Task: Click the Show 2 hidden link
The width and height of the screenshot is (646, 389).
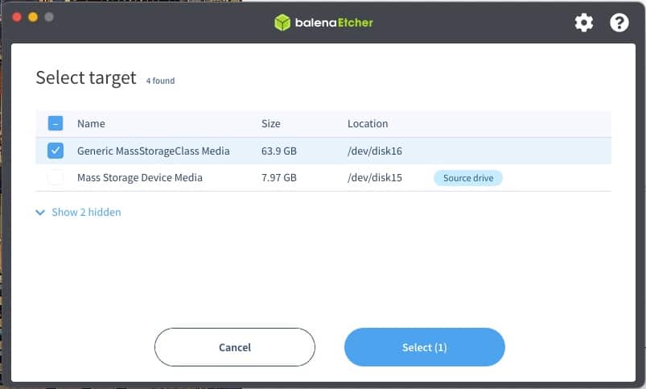Action: [86, 212]
